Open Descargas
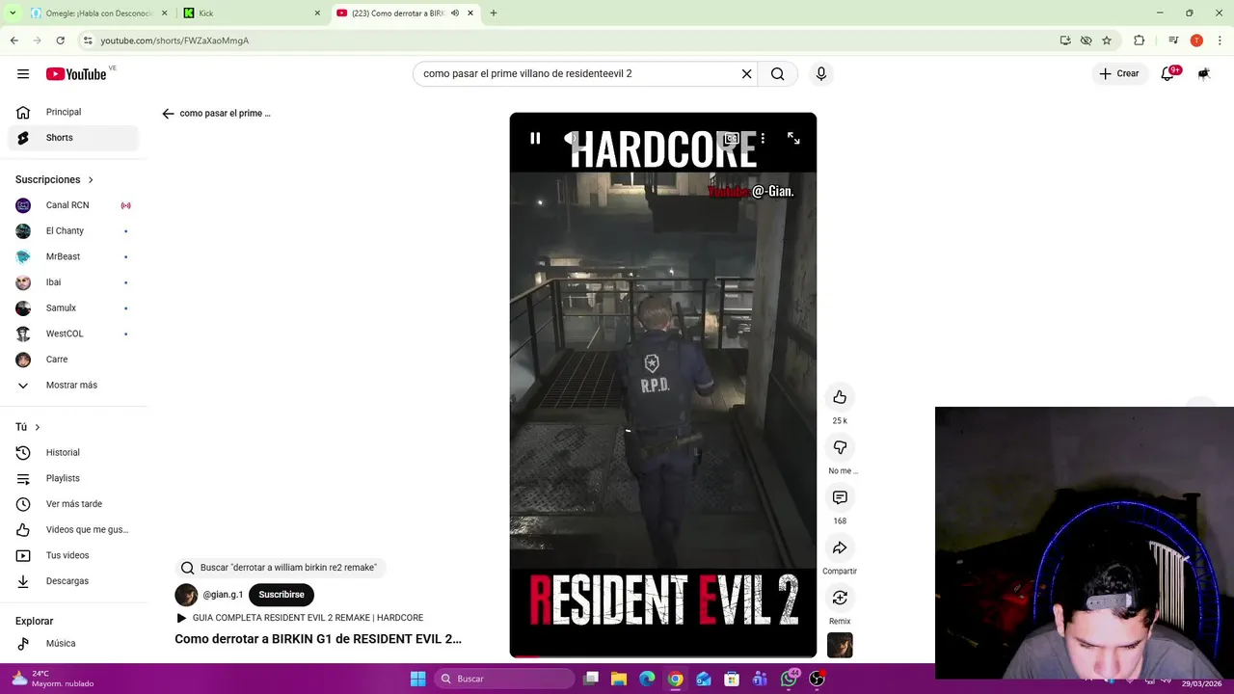Image resolution: width=1234 pixels, height=694 pixels. coord(73,581)
